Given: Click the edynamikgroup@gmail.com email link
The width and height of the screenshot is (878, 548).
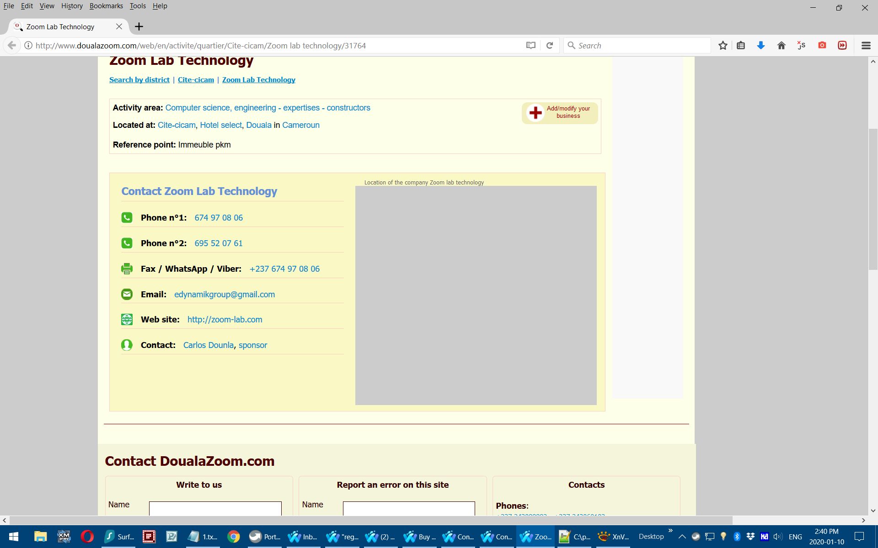Looking at the screenshot, I should click(x=224, y=295).
